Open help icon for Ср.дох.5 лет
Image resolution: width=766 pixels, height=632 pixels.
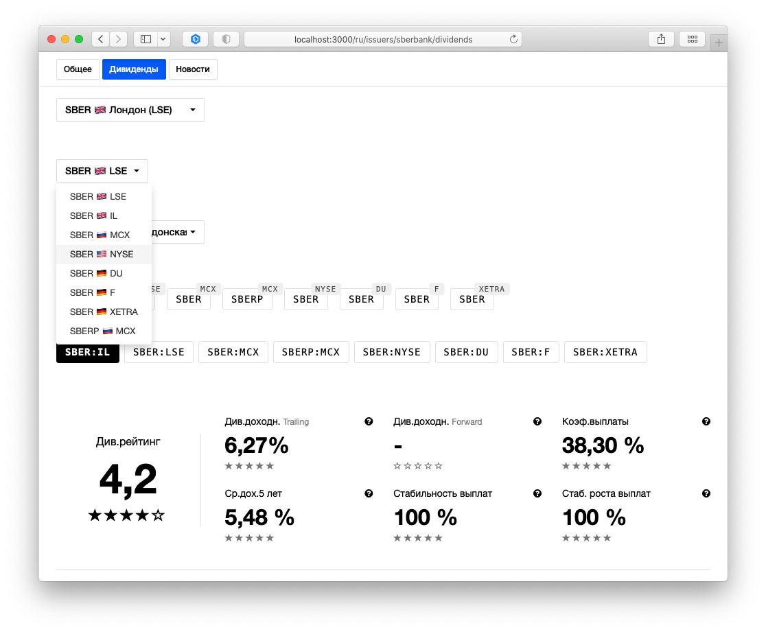[x=369, y=494]
